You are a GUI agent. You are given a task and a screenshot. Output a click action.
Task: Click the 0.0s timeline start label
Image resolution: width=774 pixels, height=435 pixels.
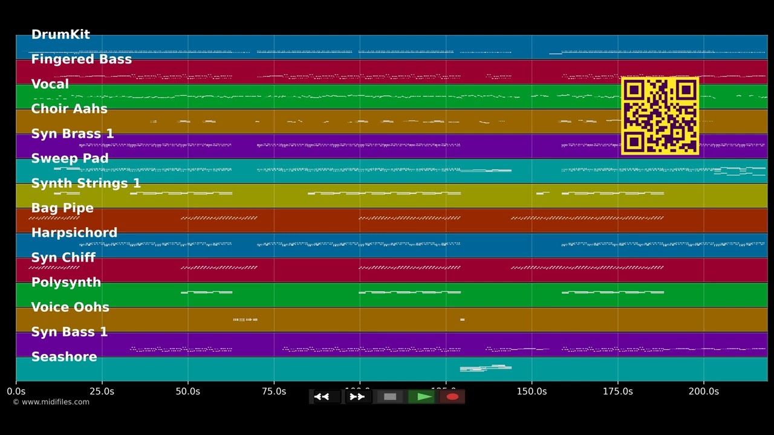pyautogui.click(x=16, y=391)
